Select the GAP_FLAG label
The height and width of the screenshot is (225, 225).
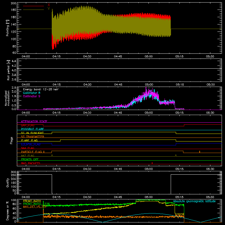pos(28,125)
